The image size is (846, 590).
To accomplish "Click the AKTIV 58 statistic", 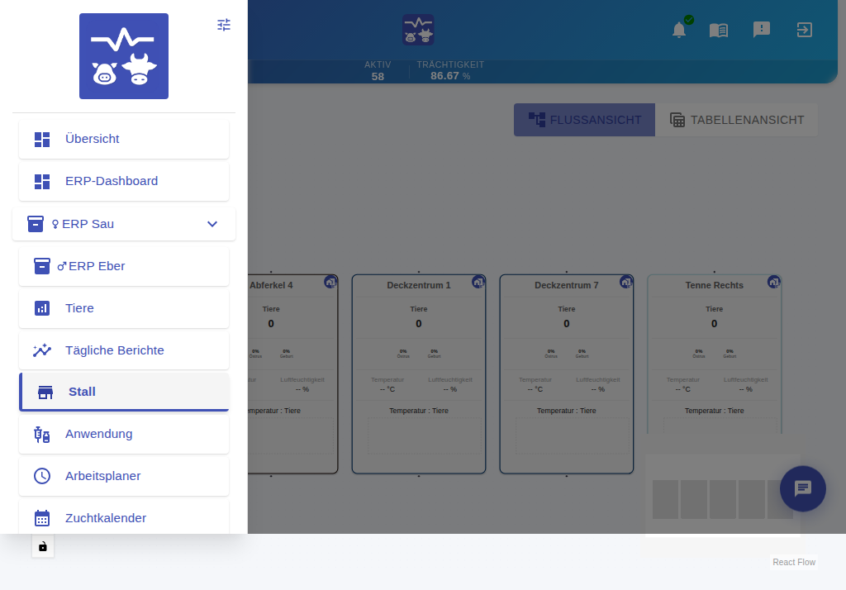I will (378, 71).
